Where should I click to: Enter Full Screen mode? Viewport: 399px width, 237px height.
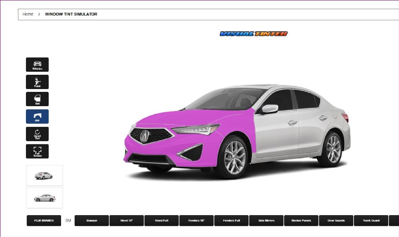pos(37,151)
